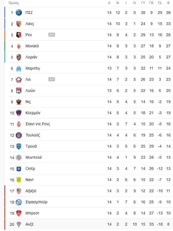Open the Τουλούζ team page
The image size is (173, 231).
pyautogui.click(x=33, y=135)
